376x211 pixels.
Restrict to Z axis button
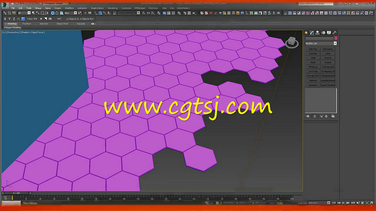pyautogui.click(x=14, y=19)
